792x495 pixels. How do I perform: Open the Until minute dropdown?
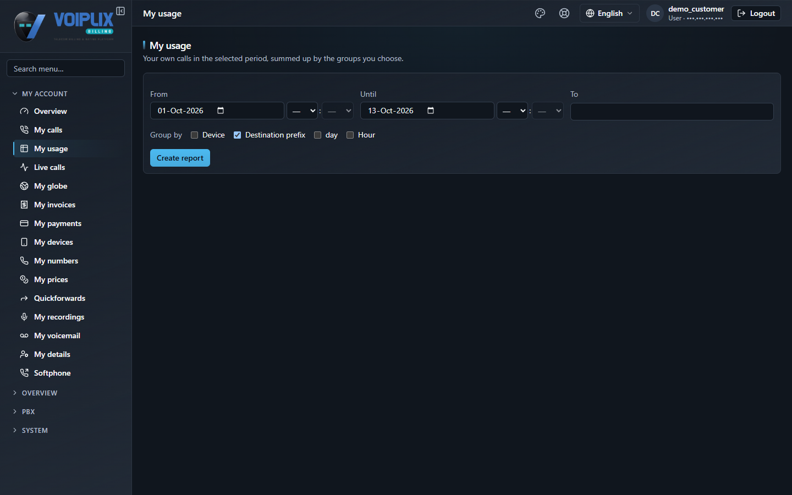tap(548, 111)
